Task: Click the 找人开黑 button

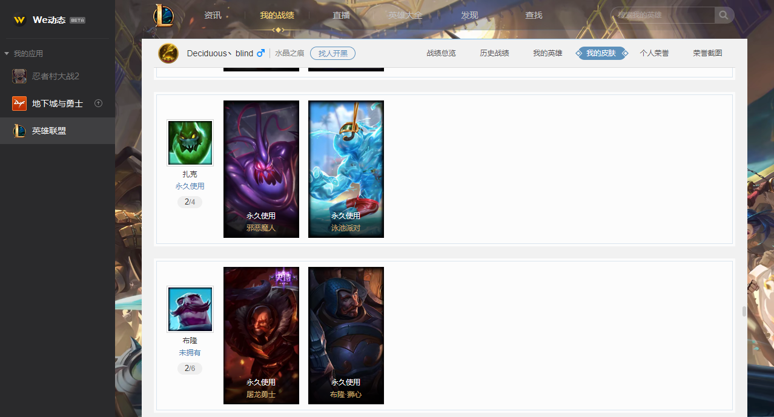Action: (x=332, y=53)
